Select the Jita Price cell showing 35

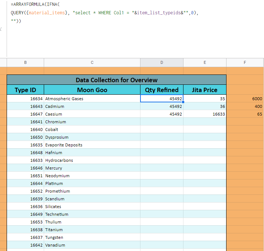(x=205, y=99)
